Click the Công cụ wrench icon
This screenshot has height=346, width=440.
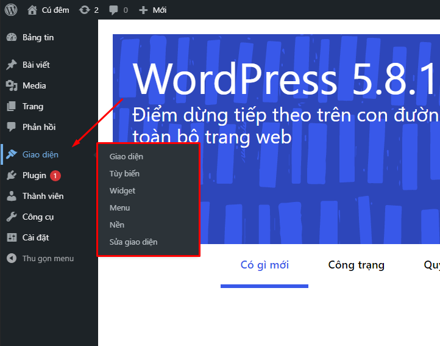point(12,217)
